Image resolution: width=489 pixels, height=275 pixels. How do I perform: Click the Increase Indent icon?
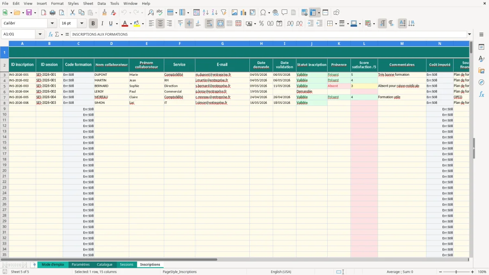coord(311,24)
